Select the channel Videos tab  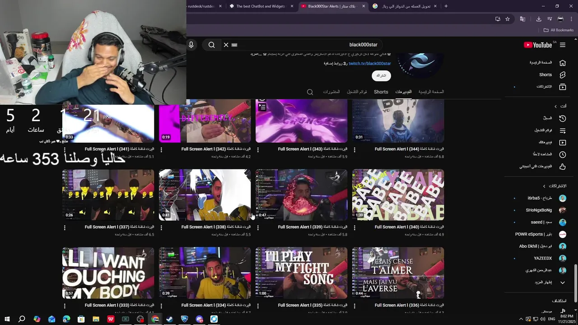point(403,92)
